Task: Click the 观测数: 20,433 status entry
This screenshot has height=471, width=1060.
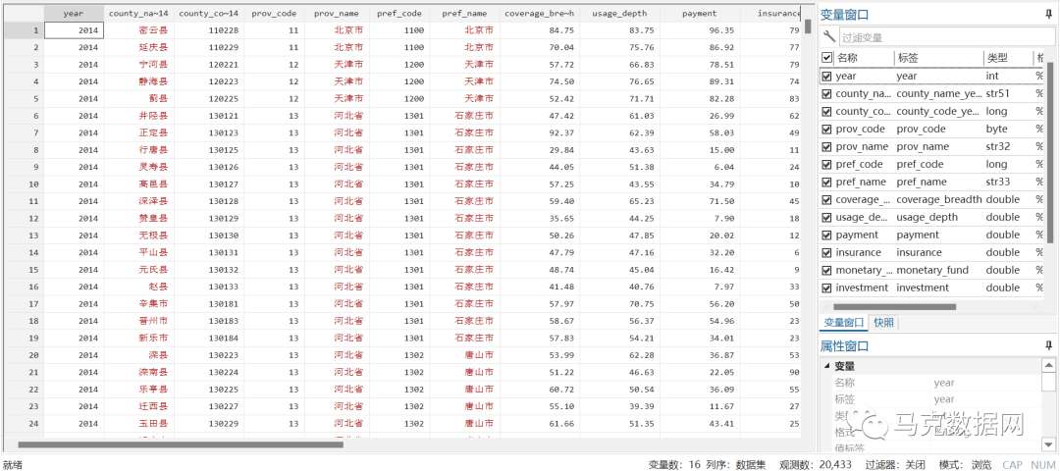Action: (818, 464)
